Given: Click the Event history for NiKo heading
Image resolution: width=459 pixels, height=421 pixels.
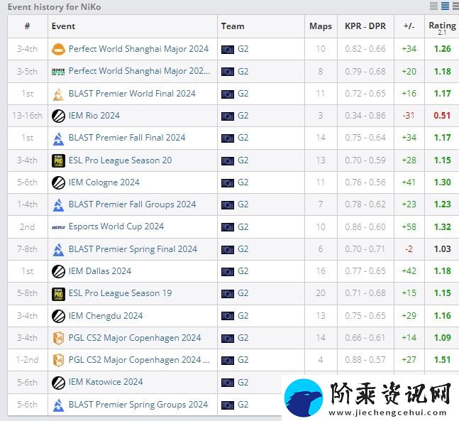Looking at the screenshot, I should coord(54,6).
